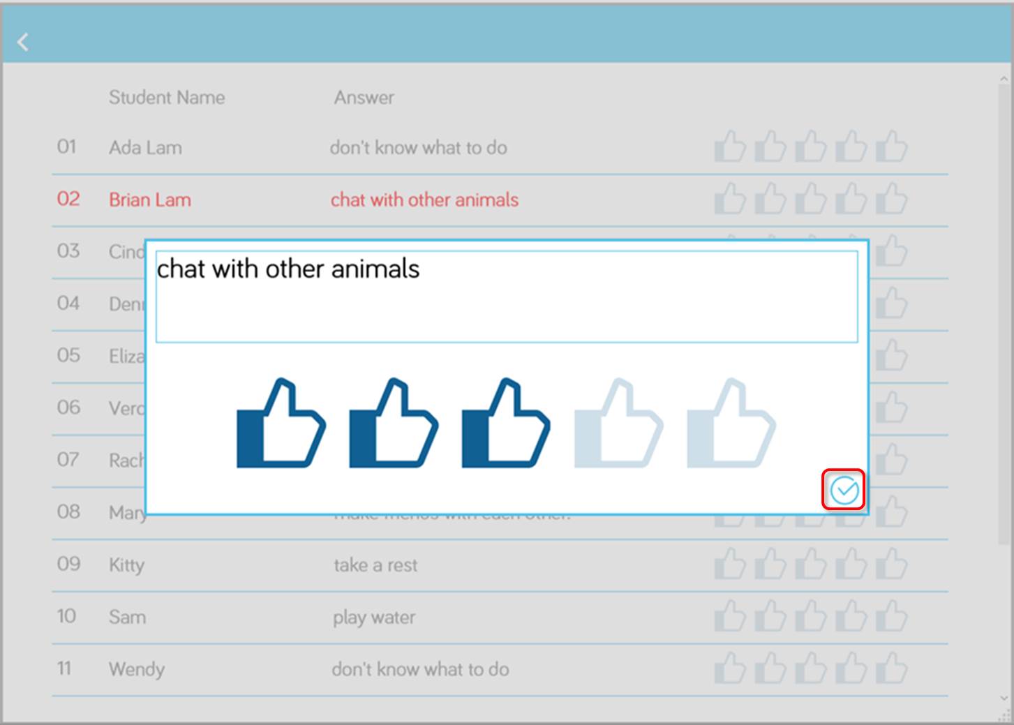1014x725 pixels.
Task: Click fifth thumbs-up in row 03
Action: coord(892,251)
